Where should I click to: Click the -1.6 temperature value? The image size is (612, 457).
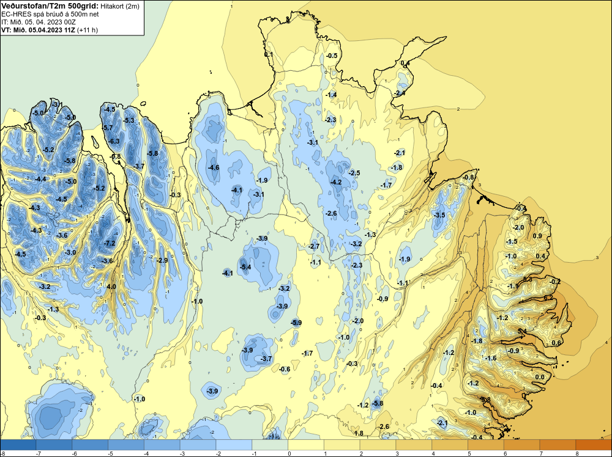coord(491,358)
